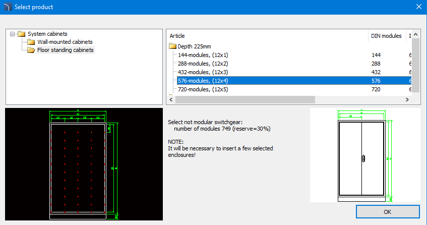Click the Floor standing cabinets folder icon
This screenshot has width=427, height=225.
31,50
